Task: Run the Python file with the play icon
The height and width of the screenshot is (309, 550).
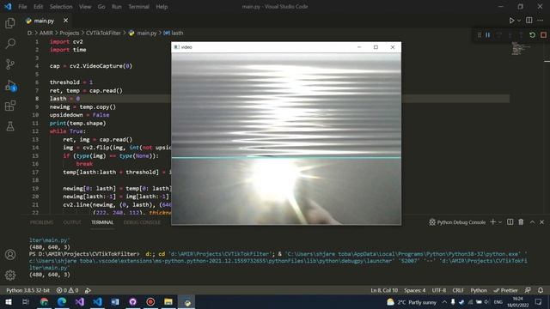Action: tap(512, 21)
